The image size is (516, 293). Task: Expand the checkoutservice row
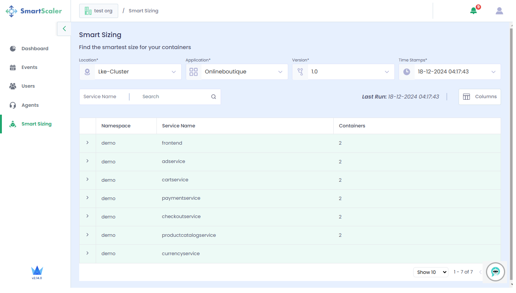[x=87, y=216]
